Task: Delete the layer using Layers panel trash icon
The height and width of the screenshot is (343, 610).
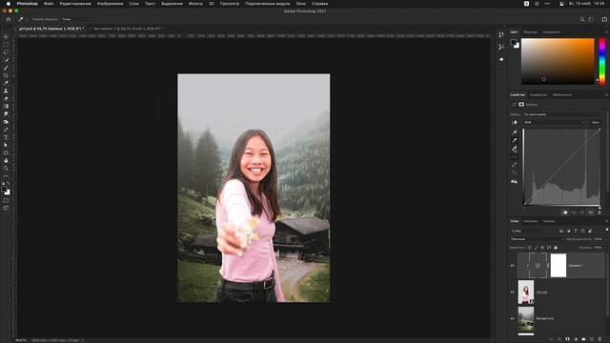Action: pyautogui.click(x=600, y=339)
